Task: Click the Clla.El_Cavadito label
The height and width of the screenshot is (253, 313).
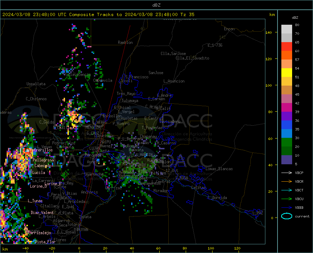Action: (192, 58)
